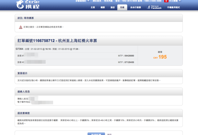Click the MTP number 07129450
Viewport: 198px width, 135px height.
coord(129,62)
